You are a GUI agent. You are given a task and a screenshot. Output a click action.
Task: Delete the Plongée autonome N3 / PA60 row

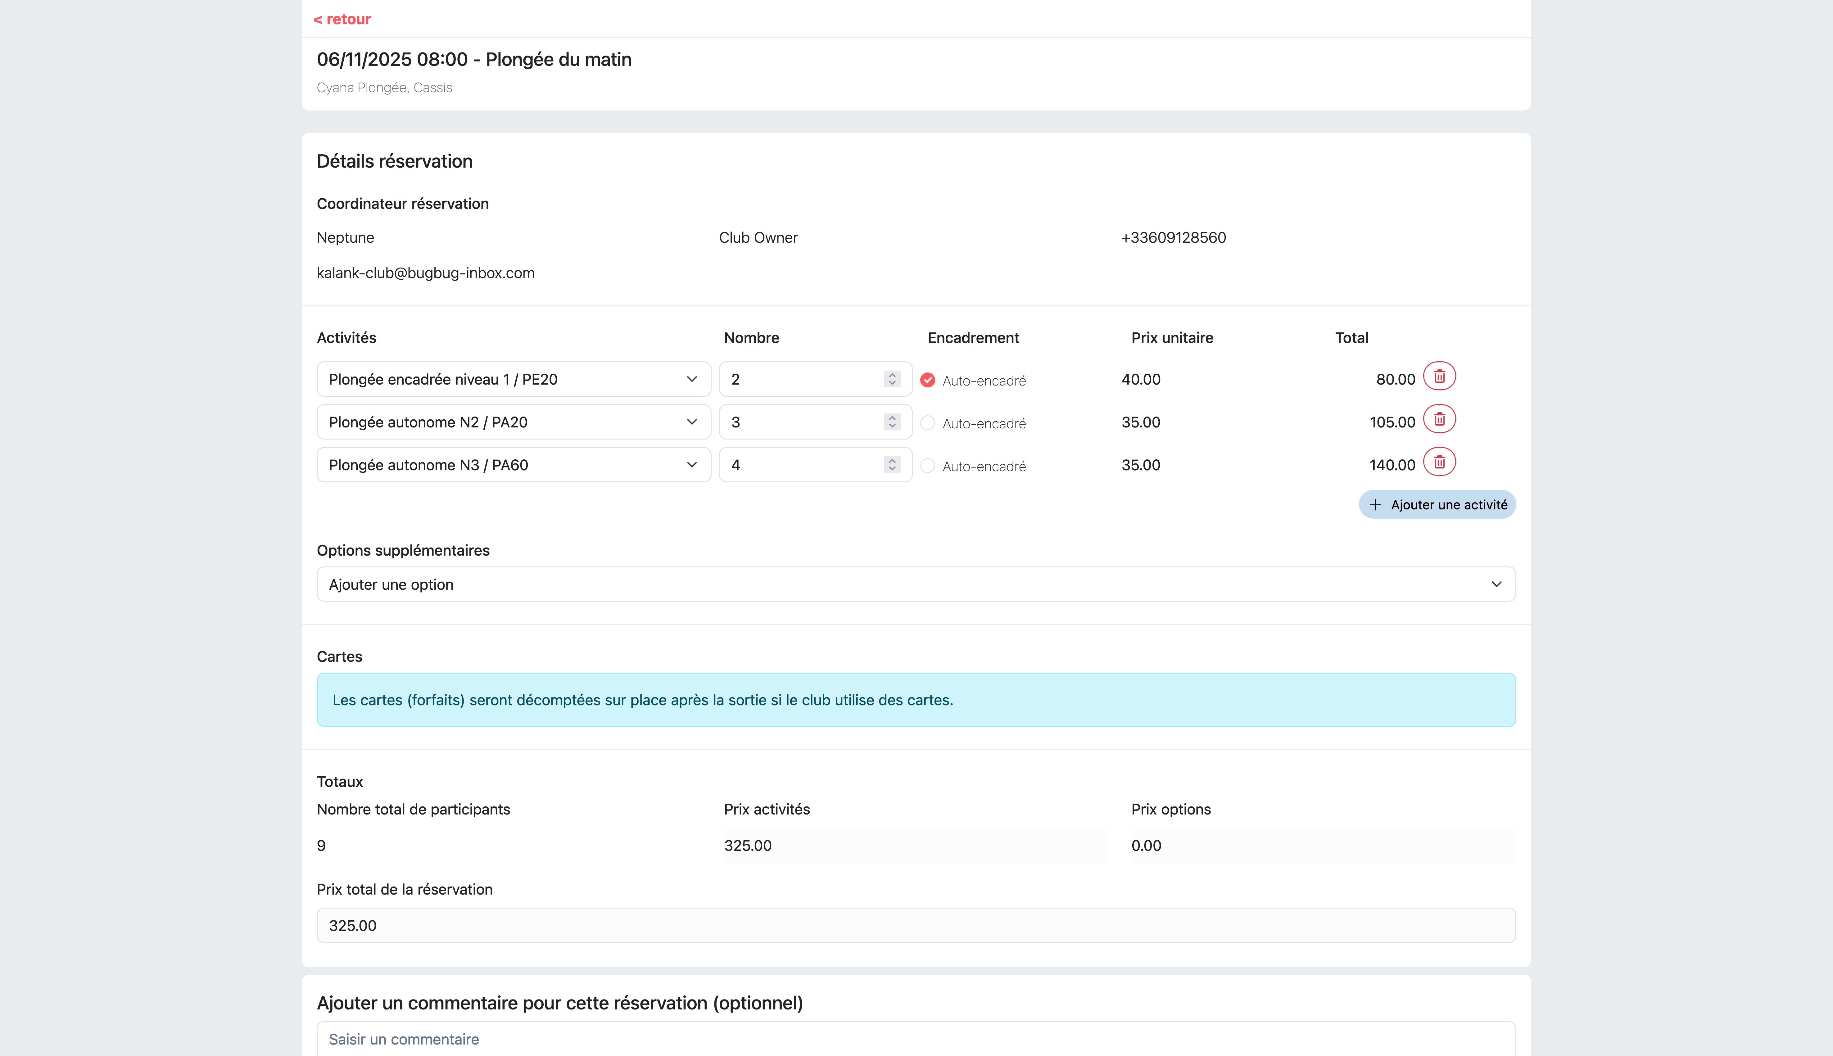tap(1439, 462)
